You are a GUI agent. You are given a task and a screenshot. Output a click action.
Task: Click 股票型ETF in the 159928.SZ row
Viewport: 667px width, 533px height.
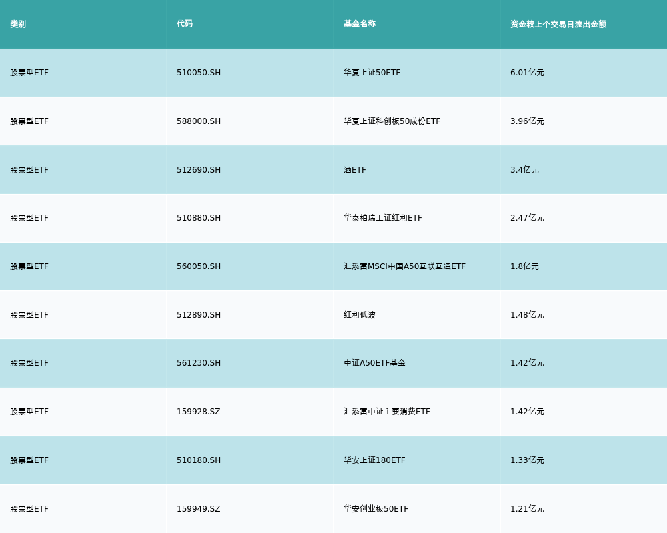point(29,412)
